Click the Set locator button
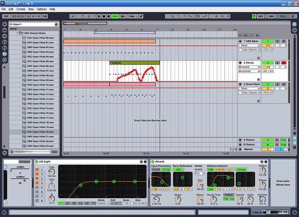The width and height of the screenshot is (299, 217). tap(246, 35)
